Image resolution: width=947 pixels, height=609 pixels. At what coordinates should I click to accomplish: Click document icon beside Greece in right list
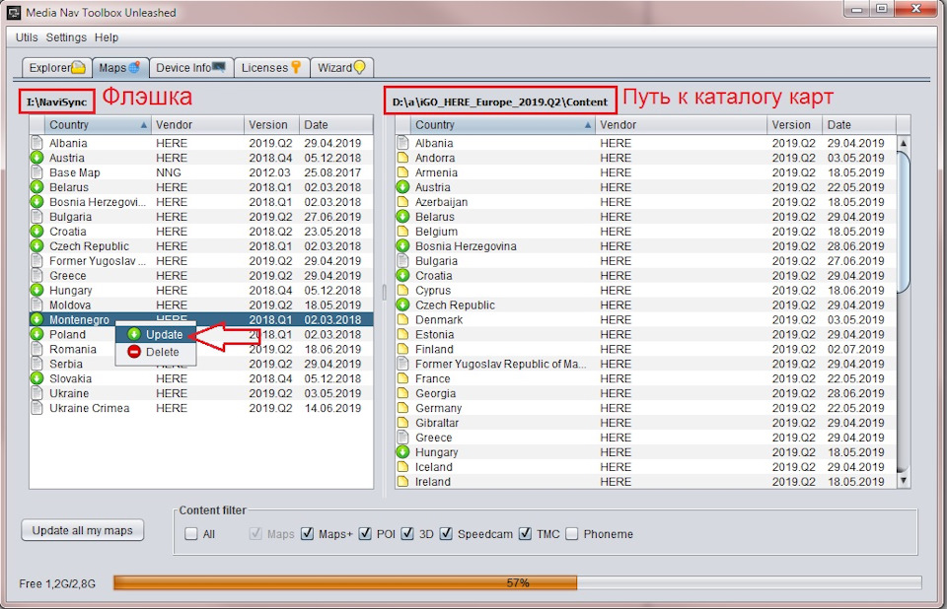coord(402,437)
